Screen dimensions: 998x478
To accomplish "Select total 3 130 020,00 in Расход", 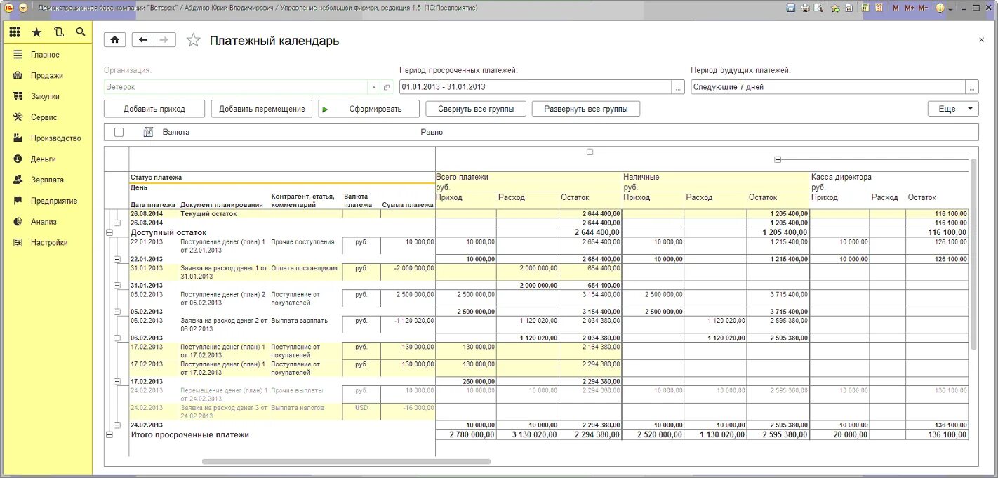I will point(528,435).
